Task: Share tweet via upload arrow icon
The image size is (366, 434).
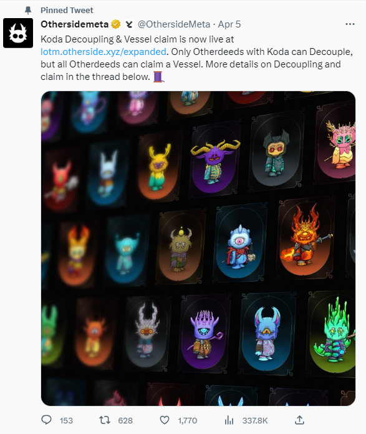Action: (x=299, y=420)
